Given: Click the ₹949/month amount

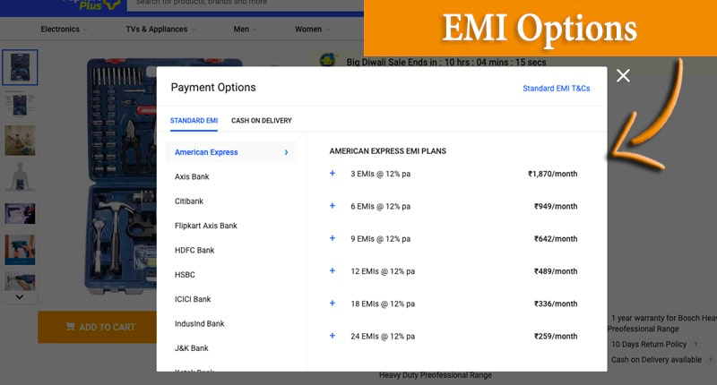Looking at the screenshot, I should [556, 206].
